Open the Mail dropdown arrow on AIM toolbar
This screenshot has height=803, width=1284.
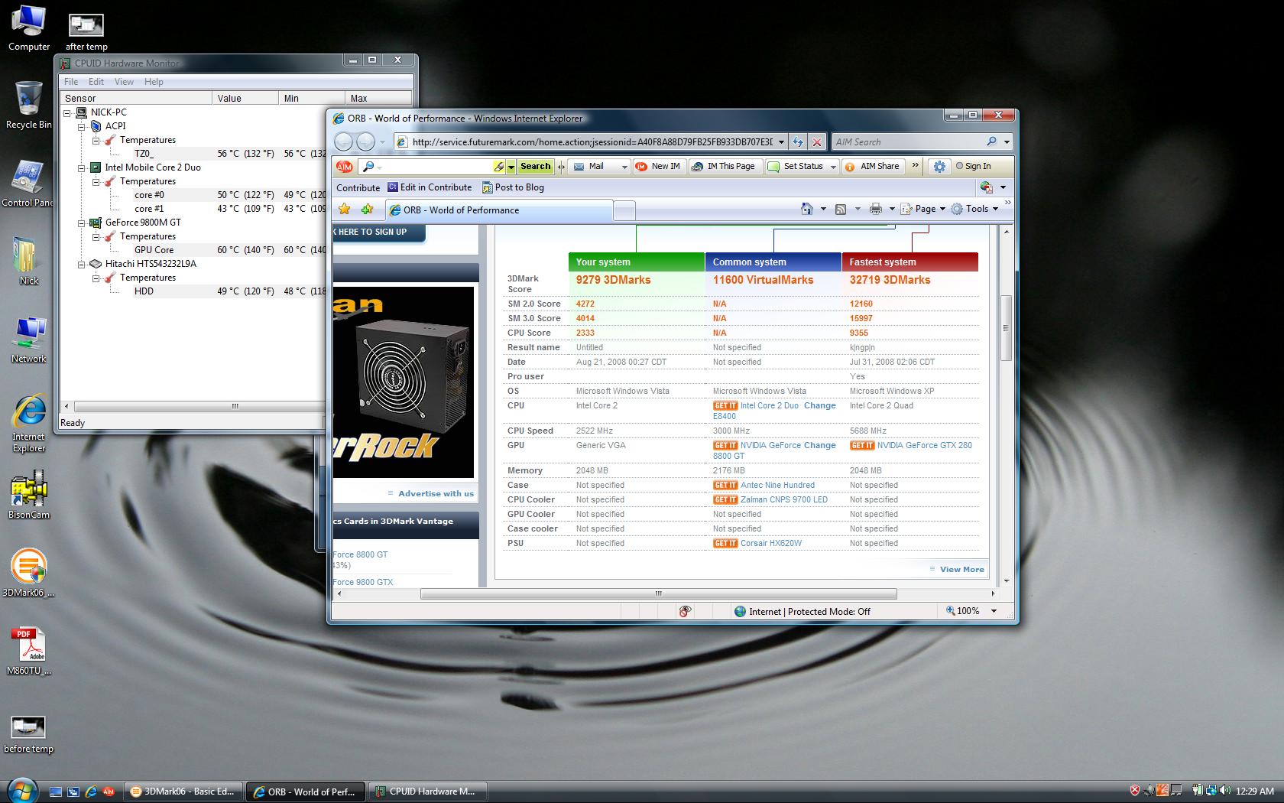[624, 167]
